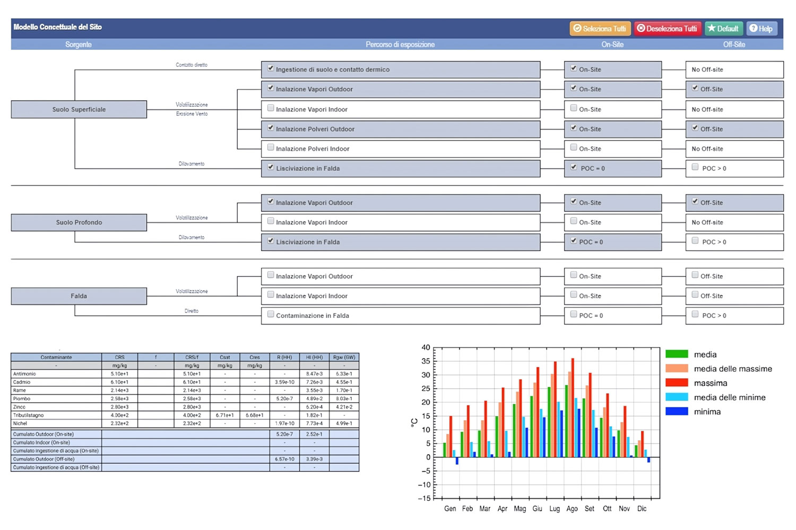Restore settings with the Default button

724,29
